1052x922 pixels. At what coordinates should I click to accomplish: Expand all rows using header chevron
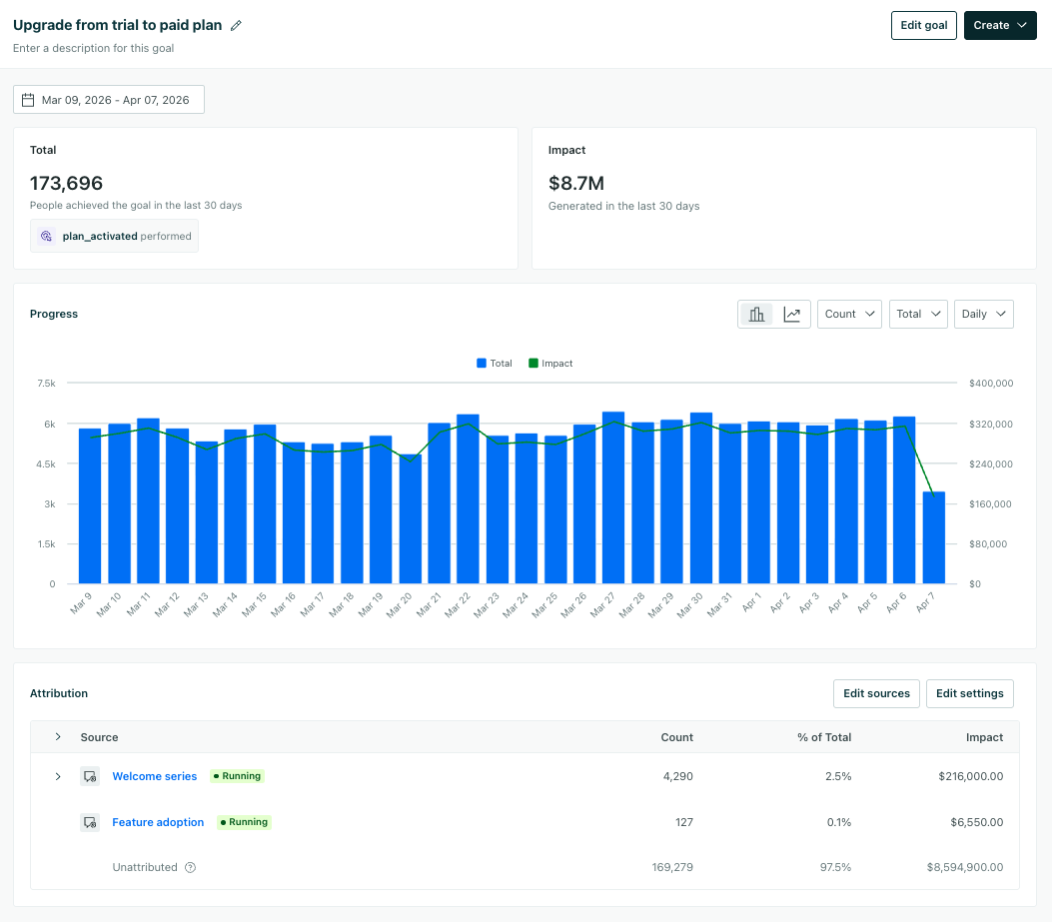pyautogui.click(x=58, y=737)
